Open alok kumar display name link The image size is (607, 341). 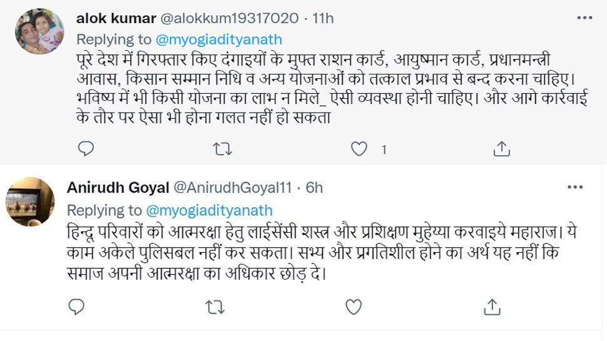(x=106, y=17)
